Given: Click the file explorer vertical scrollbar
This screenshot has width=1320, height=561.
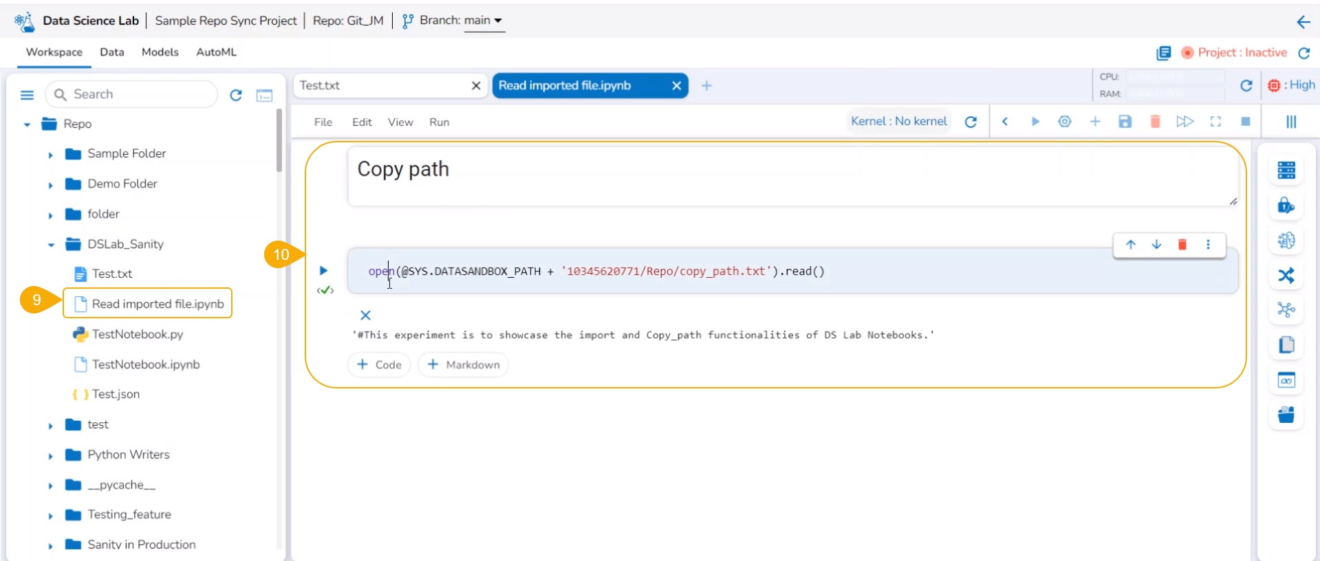Looking at the screenshot, I should click(x=279, y=141).
